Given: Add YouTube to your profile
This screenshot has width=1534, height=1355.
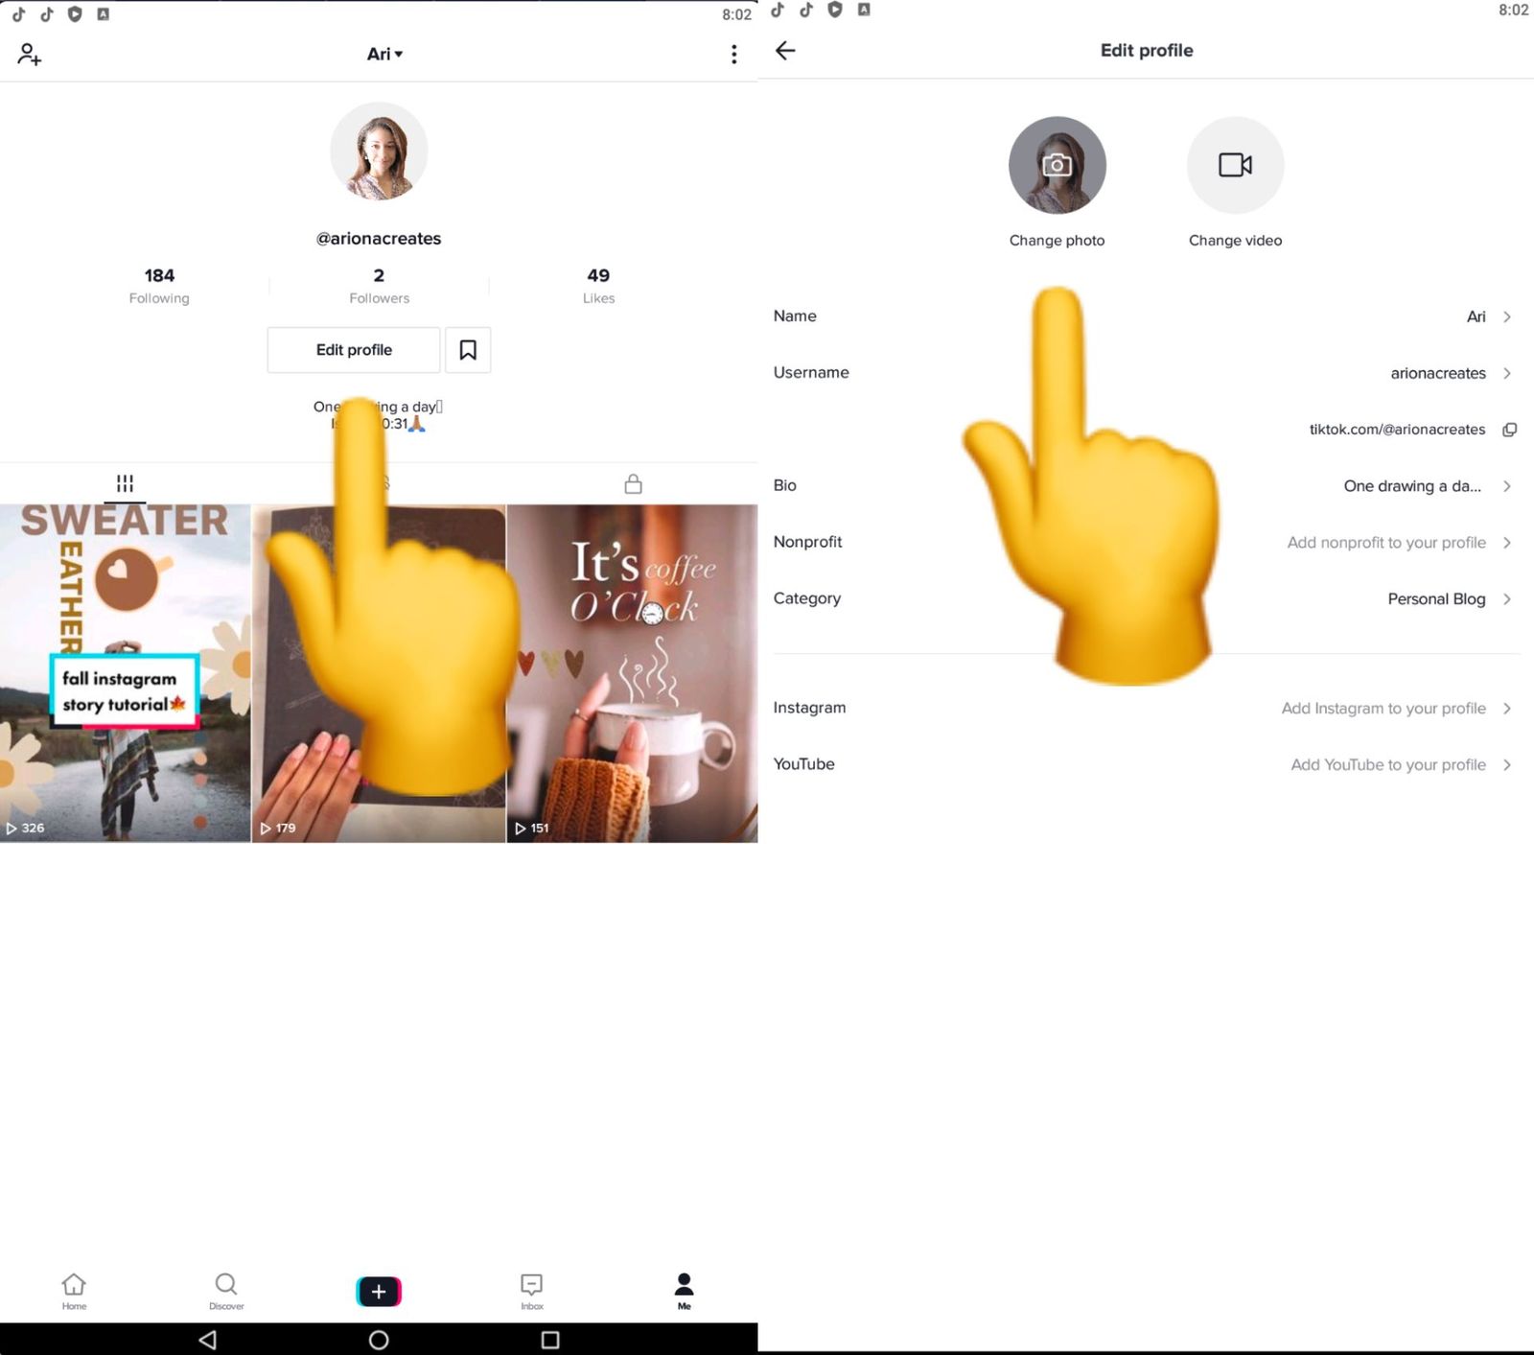Looking at the screenshot, I should 1146,764.
